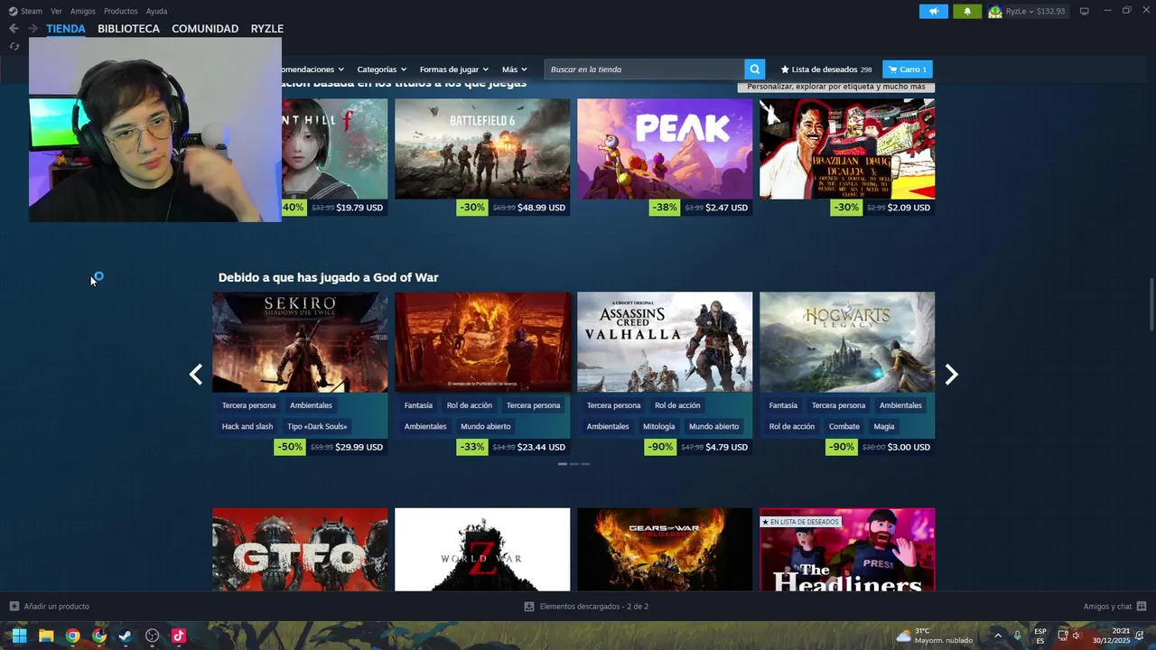Screen dimensions: 1156x650
Task: Show previous games in God of War carousel
Action: click(195, 375)
